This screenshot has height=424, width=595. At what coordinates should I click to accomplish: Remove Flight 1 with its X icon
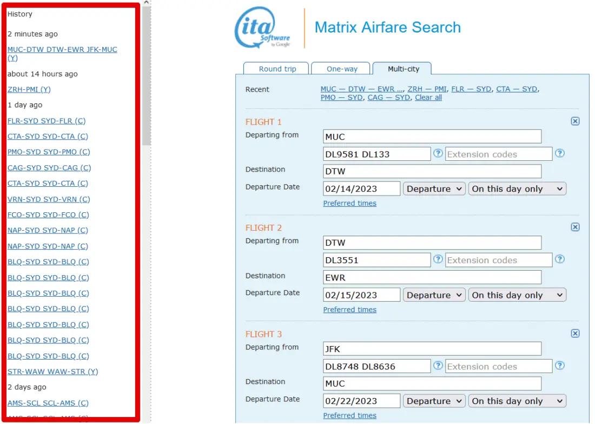click(575, 121)
